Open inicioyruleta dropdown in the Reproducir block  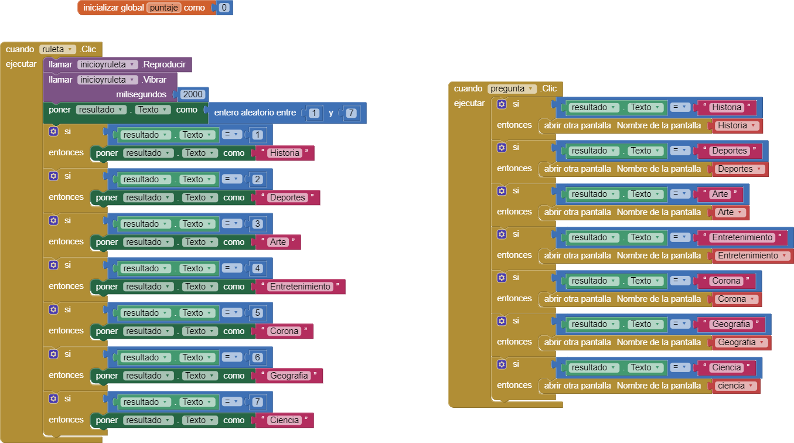(108, 64)
